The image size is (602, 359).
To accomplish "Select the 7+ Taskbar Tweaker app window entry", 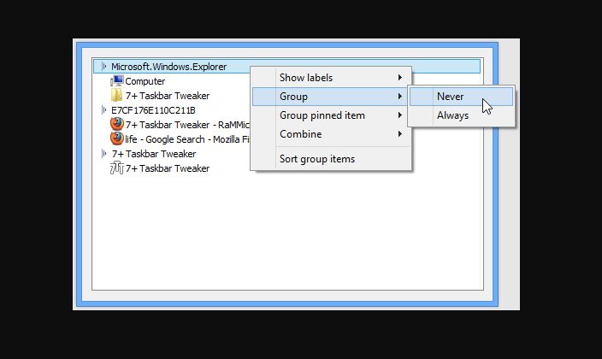I will tap(168, 168).
